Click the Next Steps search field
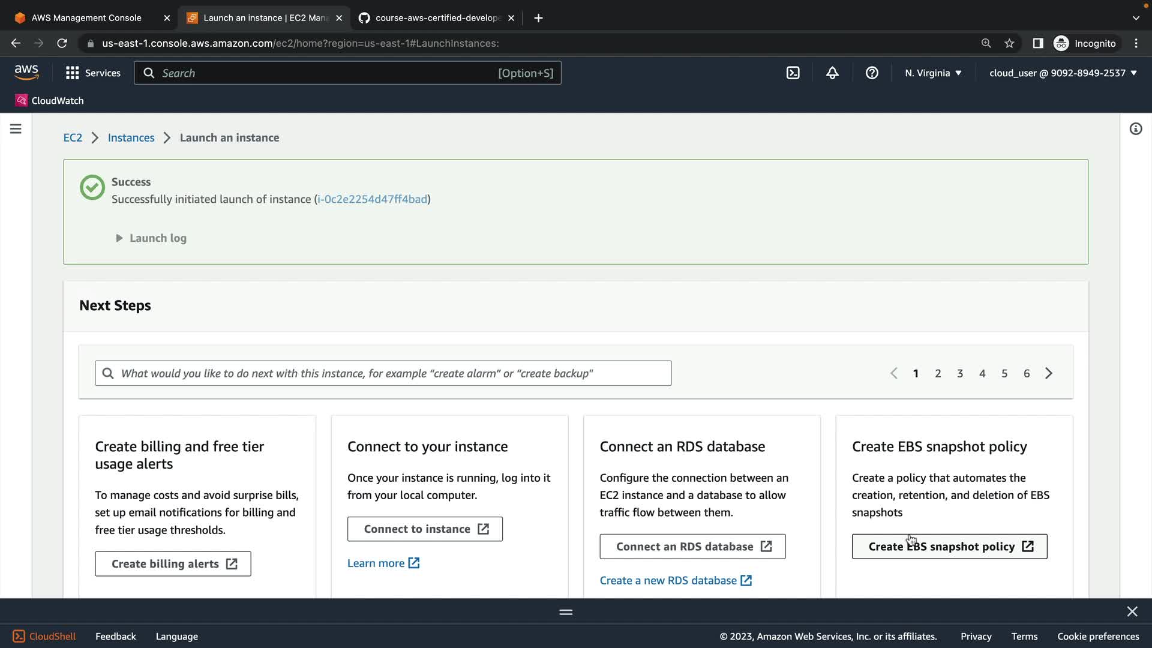This screenshot has height=648, width=1152. coord(383,373)
